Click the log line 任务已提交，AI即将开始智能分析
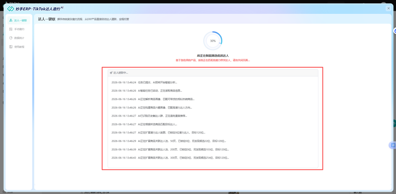The image size is (396, 194). tap(144, 82)
